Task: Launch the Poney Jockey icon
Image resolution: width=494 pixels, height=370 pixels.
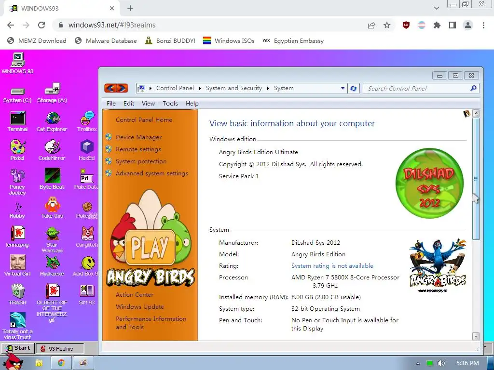Action: [17, 182]
